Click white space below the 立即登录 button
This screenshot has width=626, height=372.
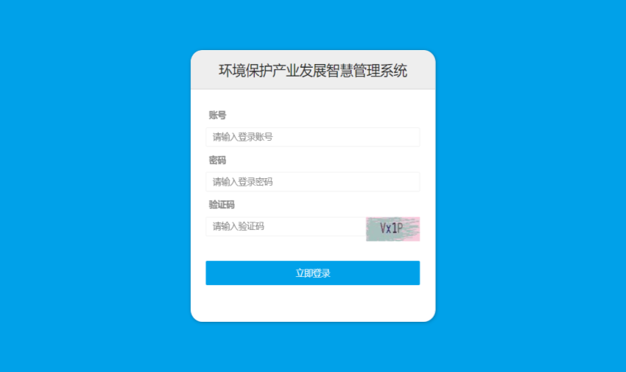[313, 303]
